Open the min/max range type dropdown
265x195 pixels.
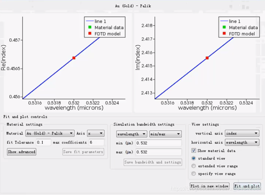point(166,134)
